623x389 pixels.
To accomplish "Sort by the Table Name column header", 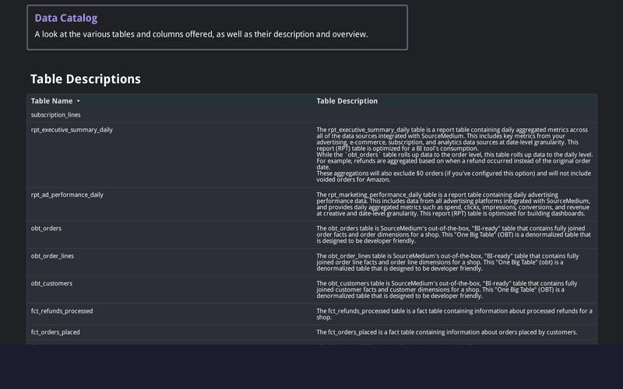I will point(51,101).
